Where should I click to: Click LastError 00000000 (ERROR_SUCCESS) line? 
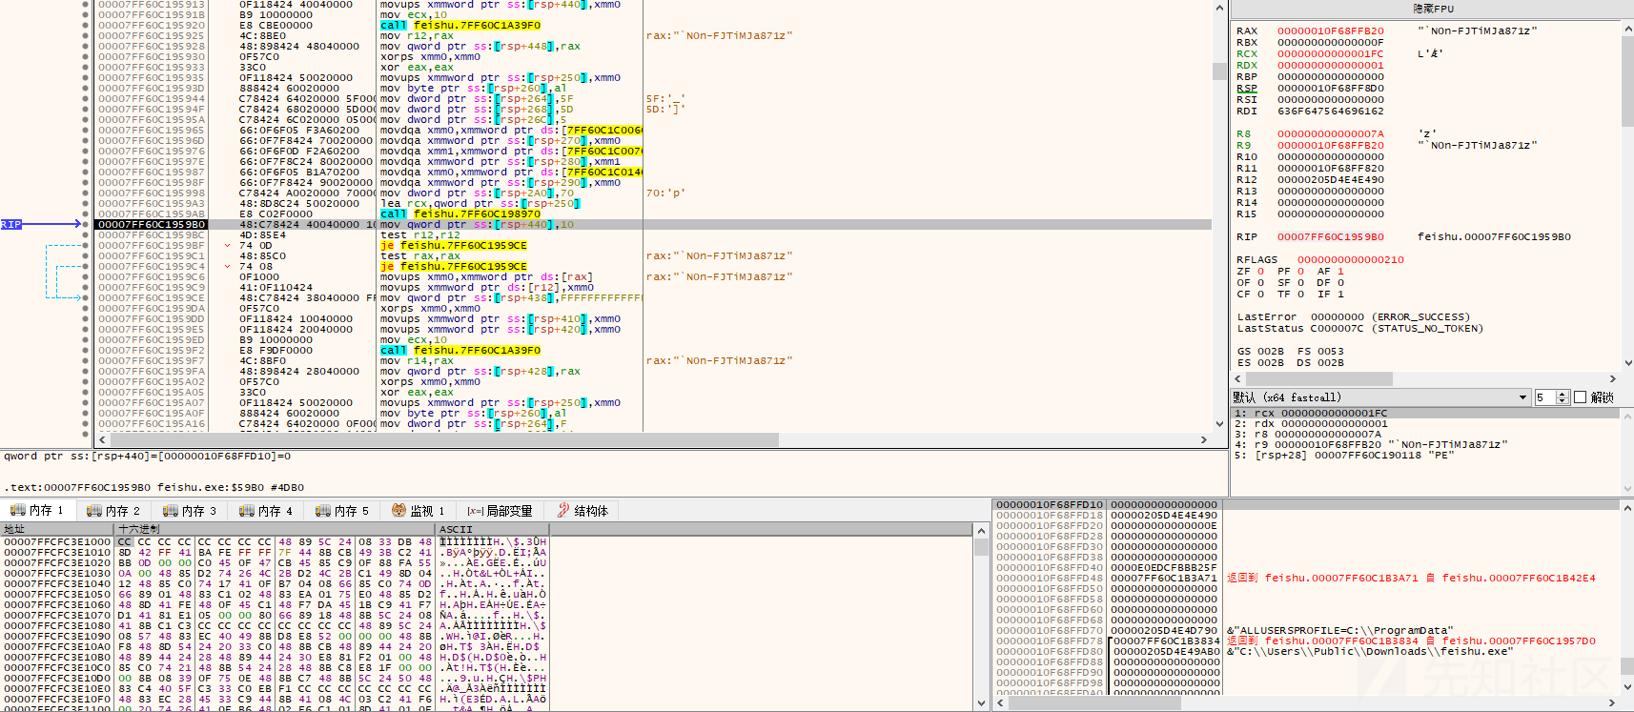click(x=1354, y=317)
